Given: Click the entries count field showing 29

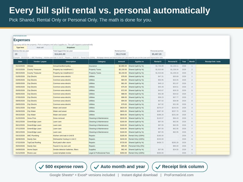Looking at the screenshot, I should point(20,54).
